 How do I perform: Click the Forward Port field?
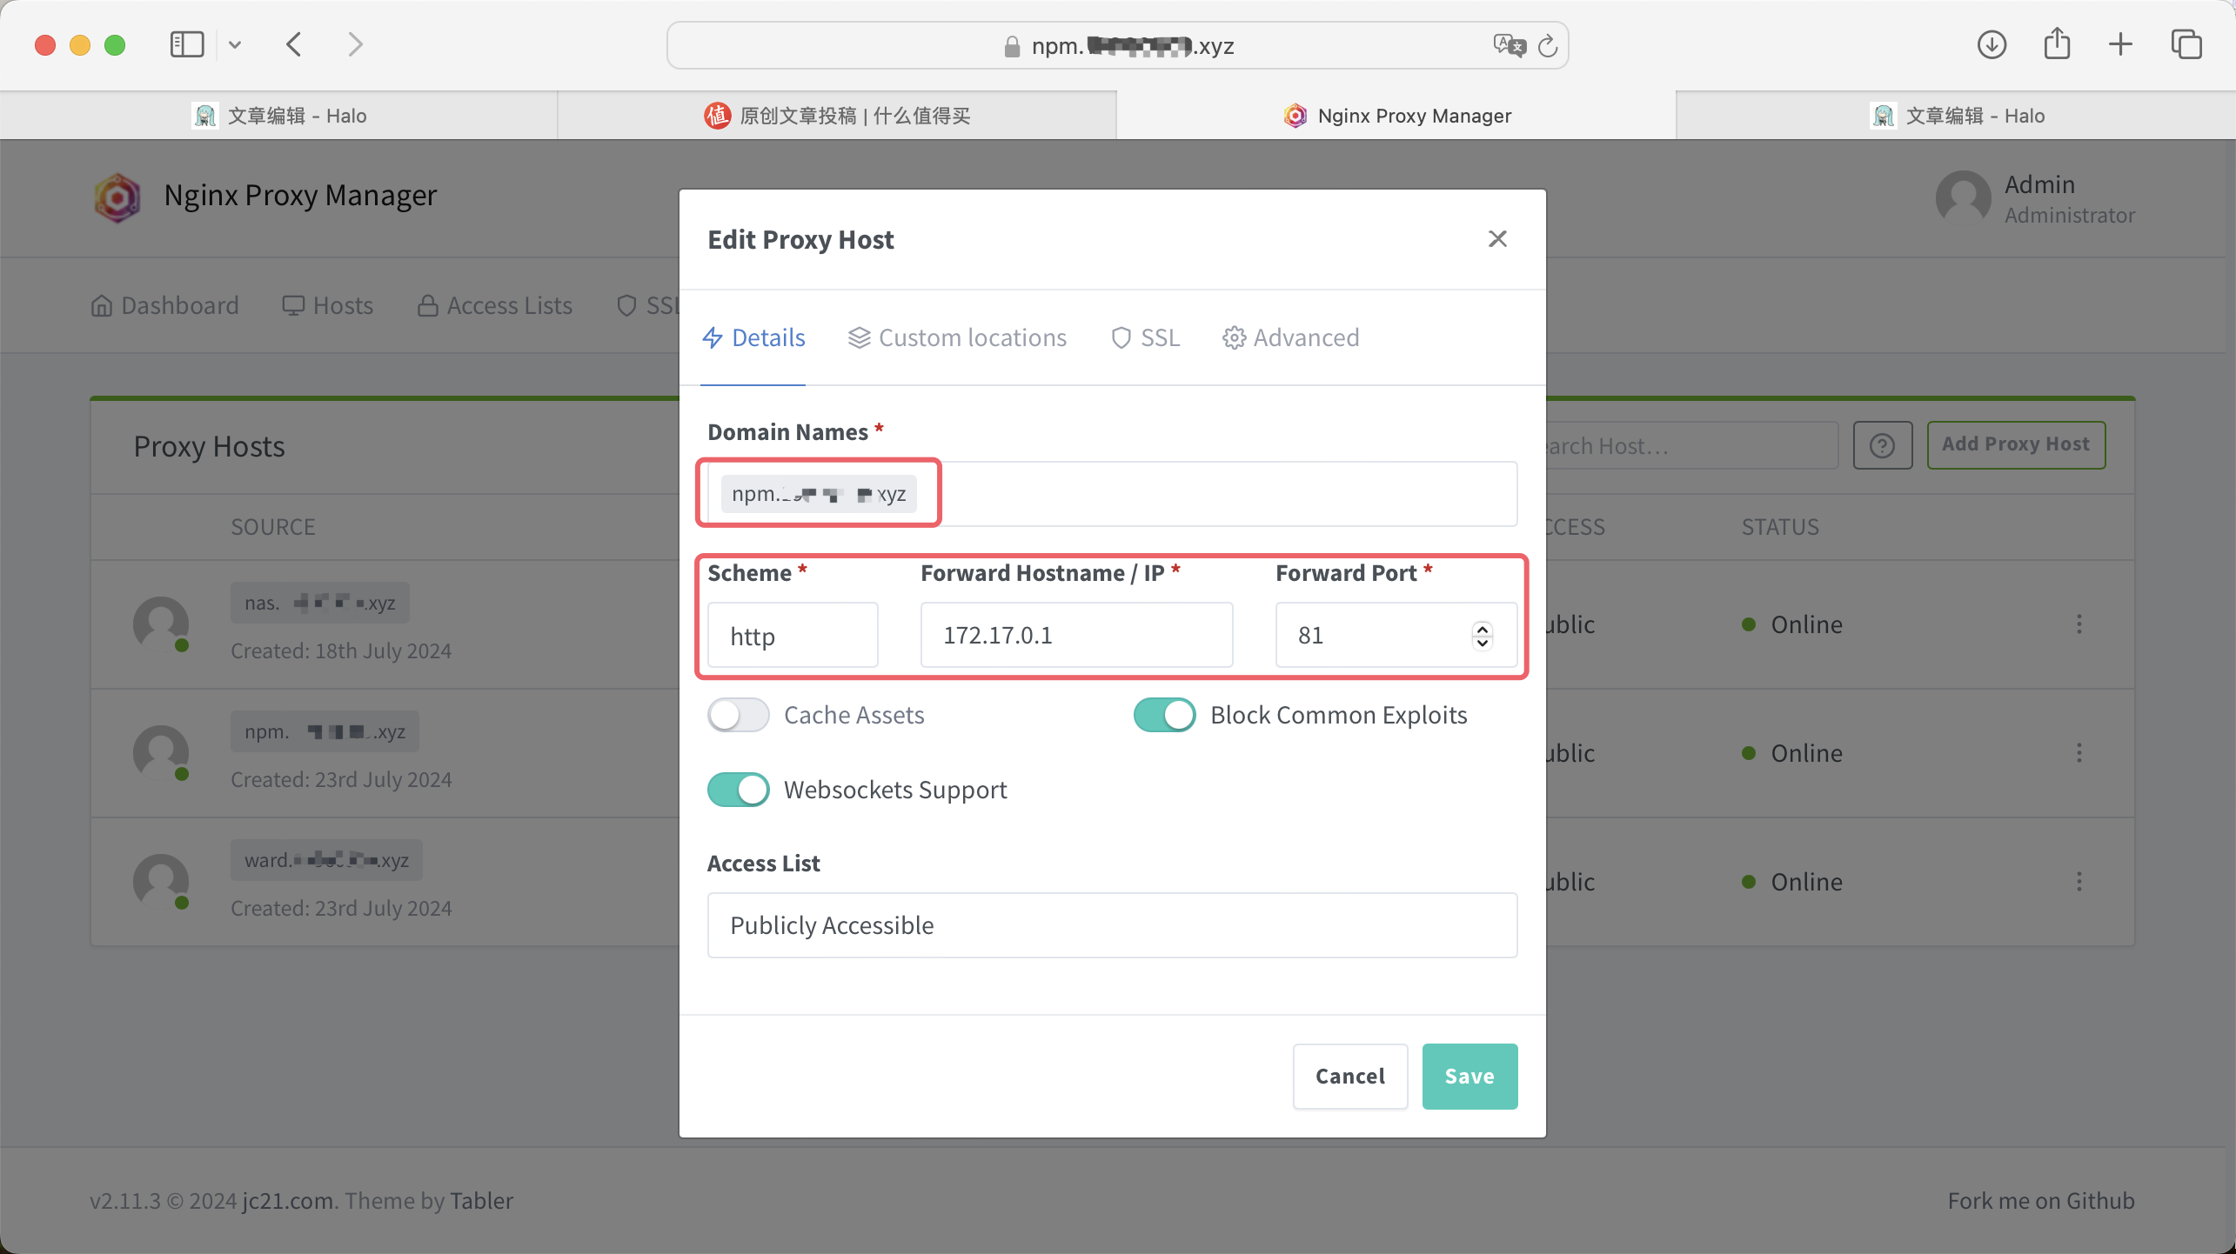point(1396,636)
